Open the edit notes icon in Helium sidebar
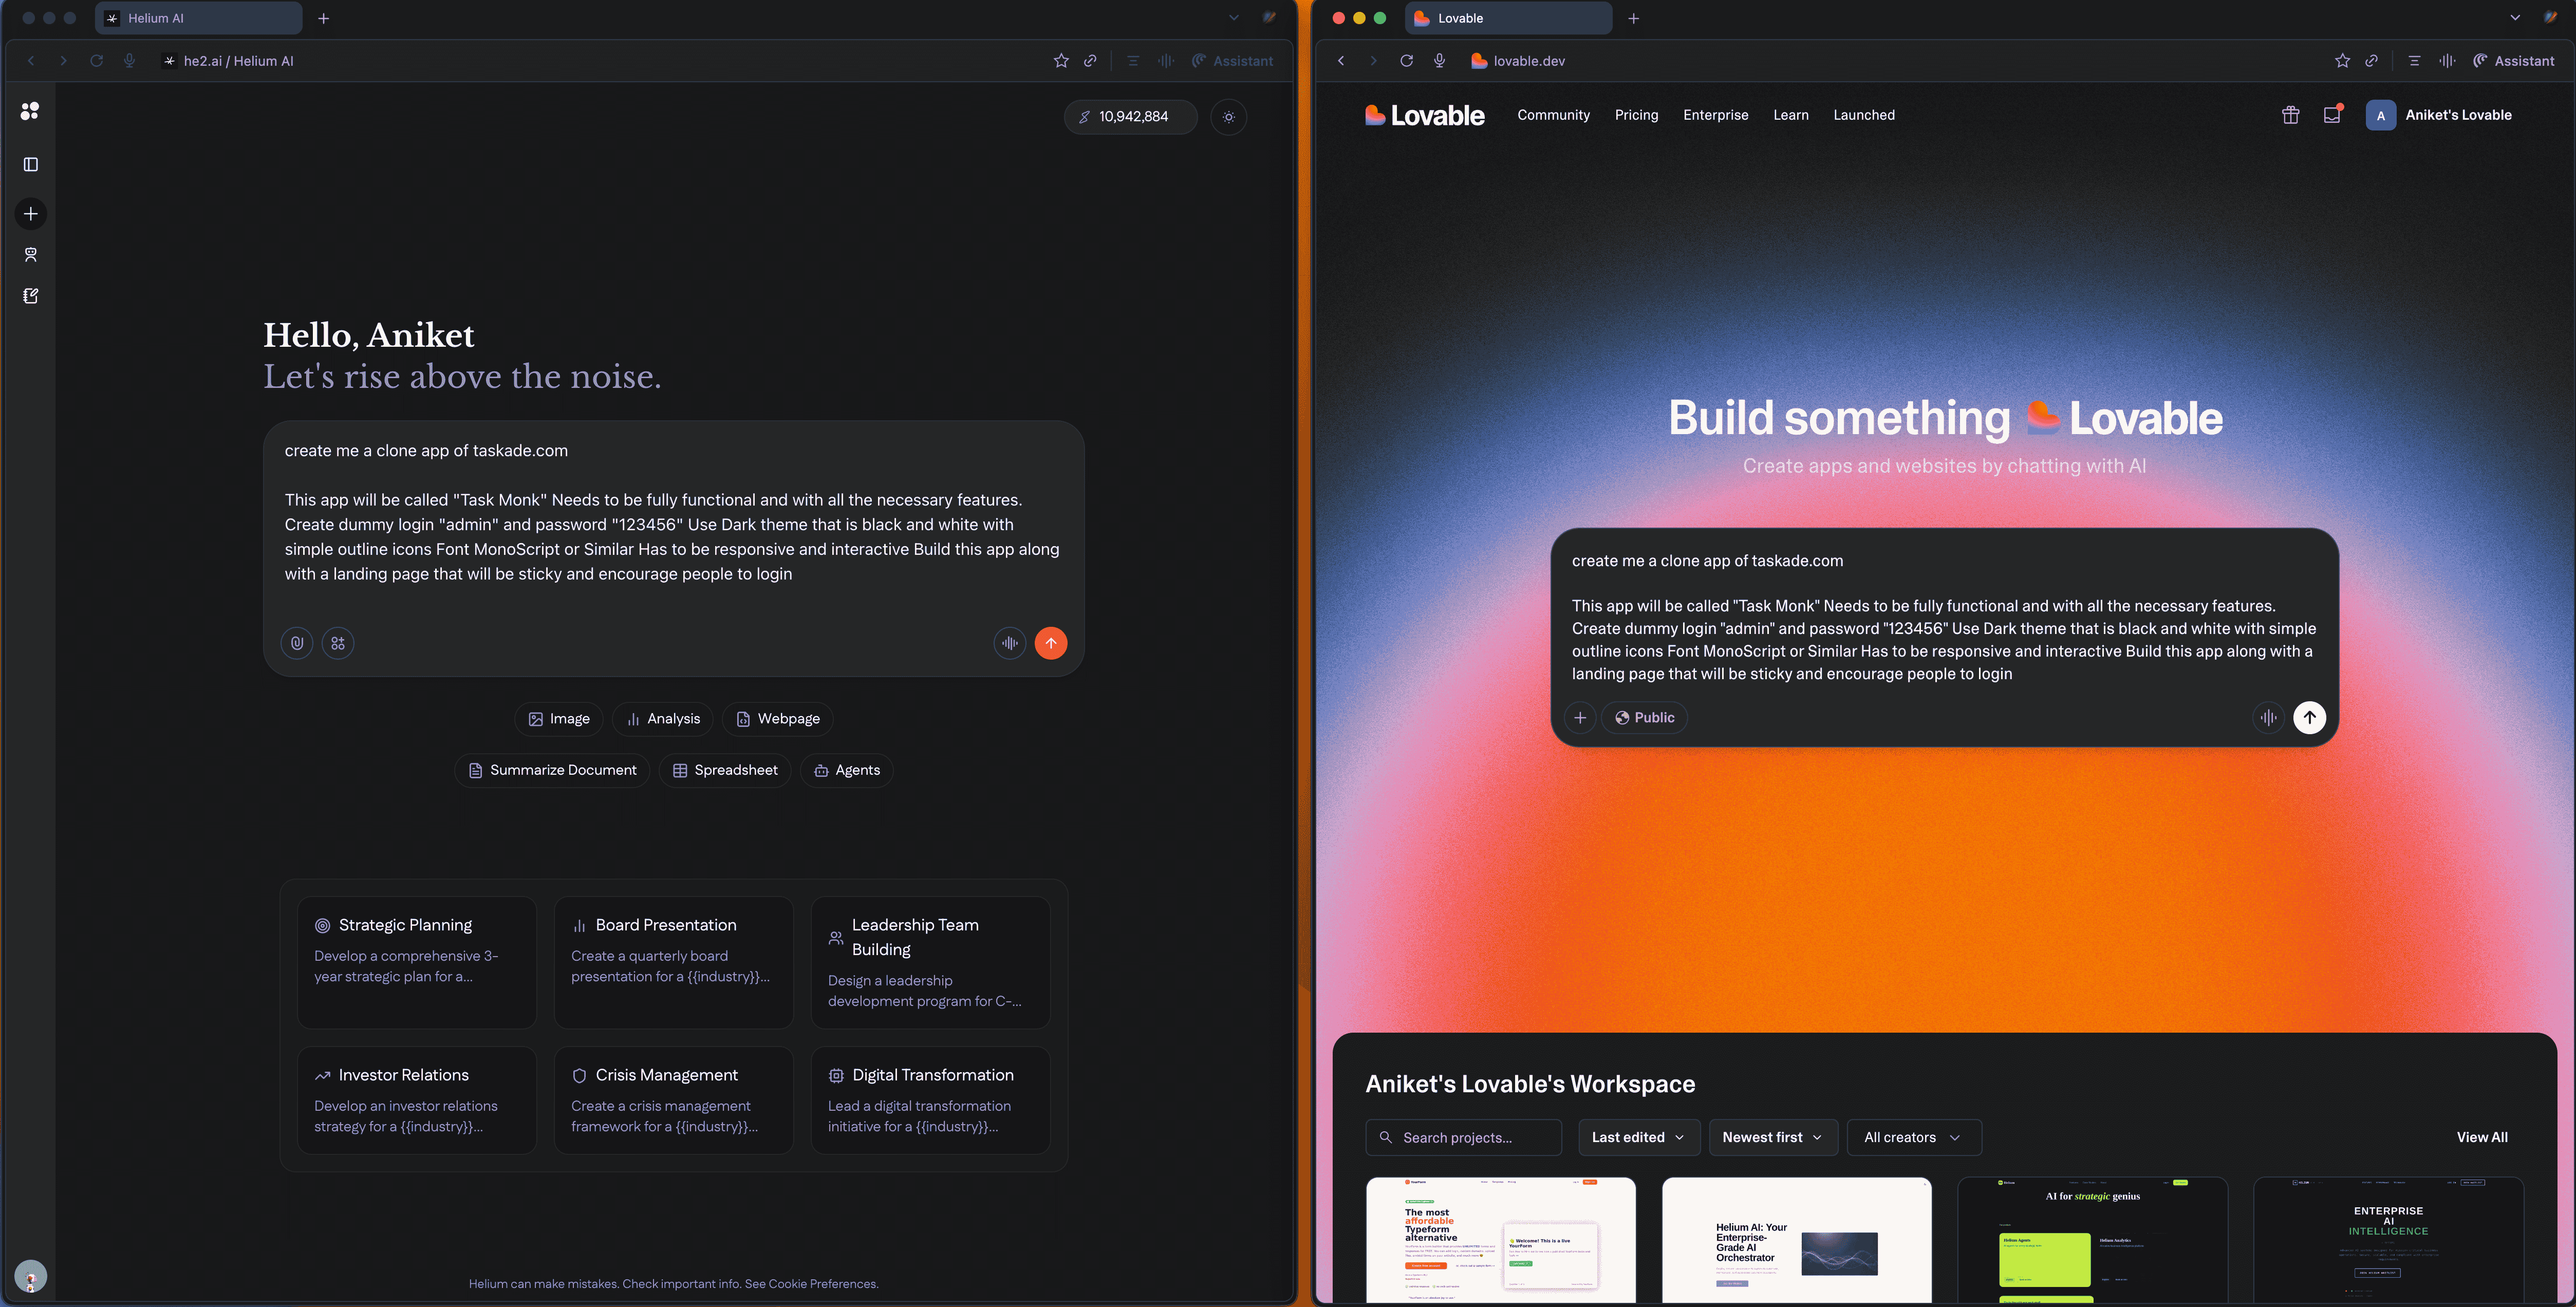 pos(31,296)
